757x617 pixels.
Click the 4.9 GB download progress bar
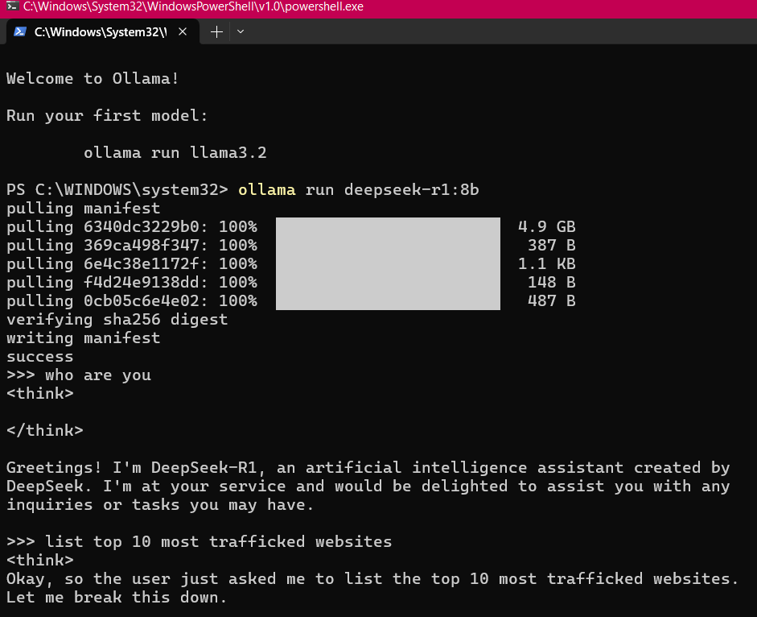pyautogui.click(x=388, y=226)
